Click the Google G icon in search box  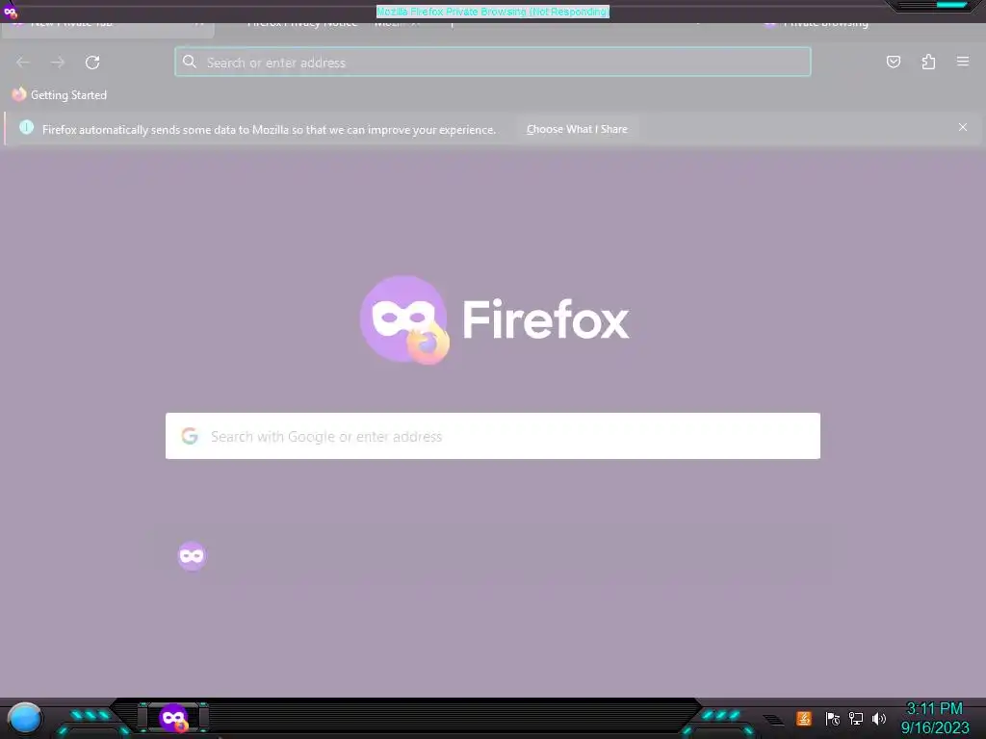tap(190, 436)
